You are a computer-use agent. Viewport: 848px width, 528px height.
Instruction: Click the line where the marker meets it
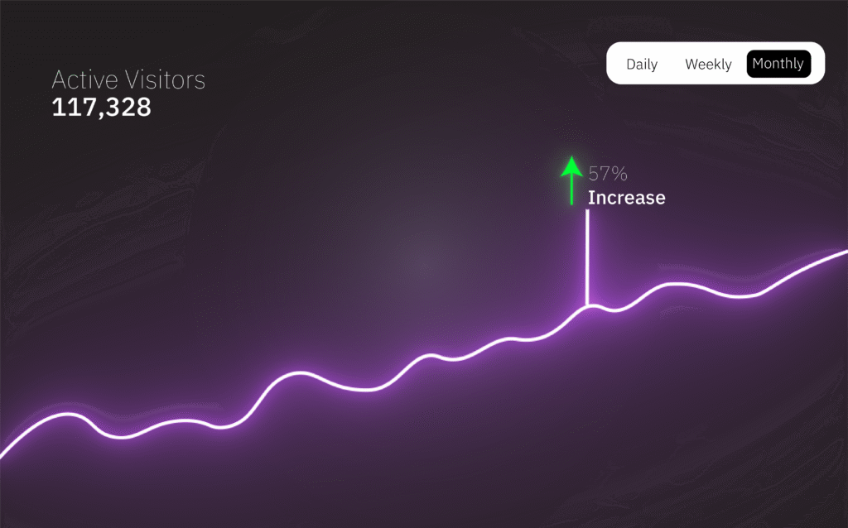(587, 306)
